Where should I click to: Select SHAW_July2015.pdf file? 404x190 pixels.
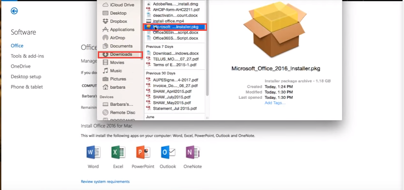(168, 97)
